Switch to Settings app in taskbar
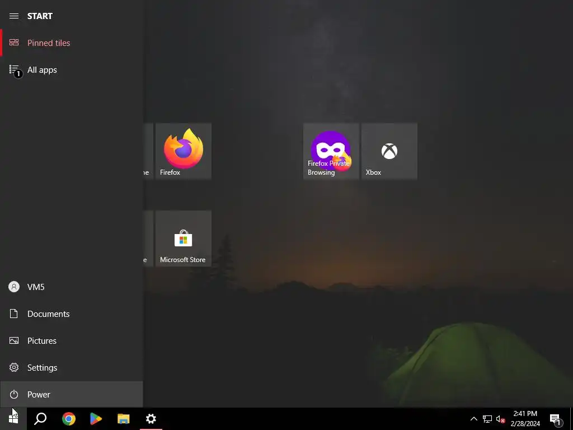 tap(151, 419)
